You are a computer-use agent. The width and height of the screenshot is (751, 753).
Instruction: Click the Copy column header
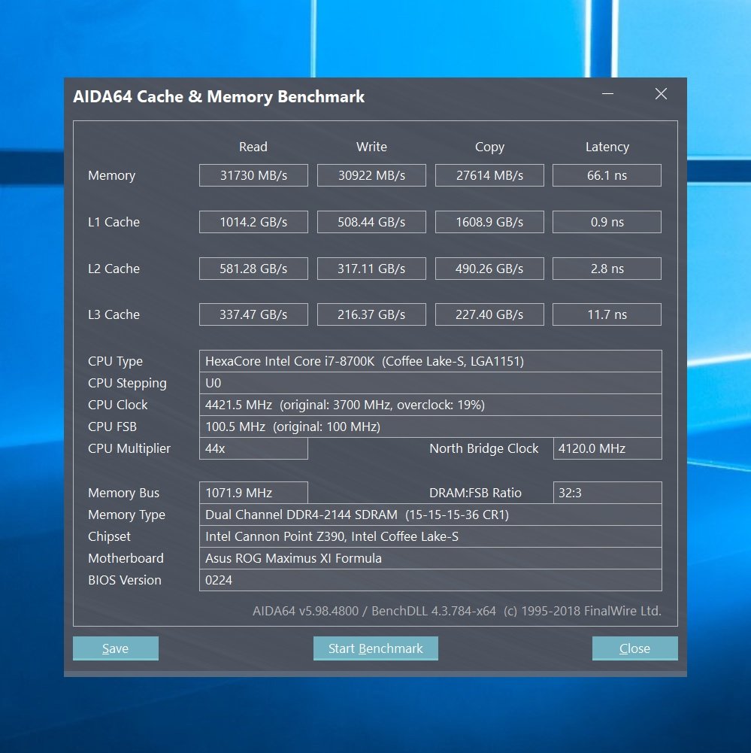[x=489, y=147]
